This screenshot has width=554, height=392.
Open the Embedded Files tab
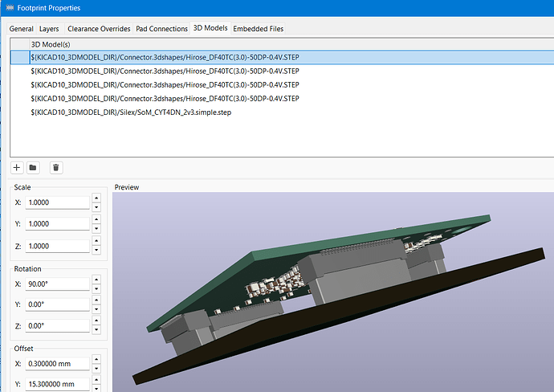coord(259,29)
